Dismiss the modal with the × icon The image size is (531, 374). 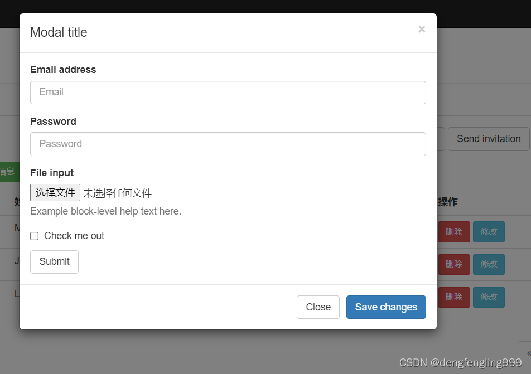coord(422,30)
